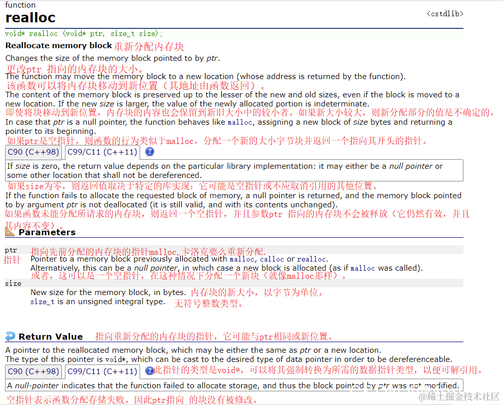The height and width of the screenshot is (405, 503).
Task: Select C99/C11 (C++11) tab under Return Value
Action: 103,372
